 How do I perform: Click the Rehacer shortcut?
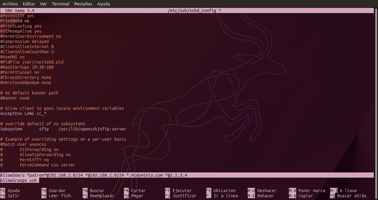tap(266, 196)
